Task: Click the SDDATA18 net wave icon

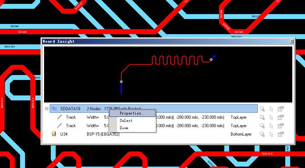Action: (54, 109)
